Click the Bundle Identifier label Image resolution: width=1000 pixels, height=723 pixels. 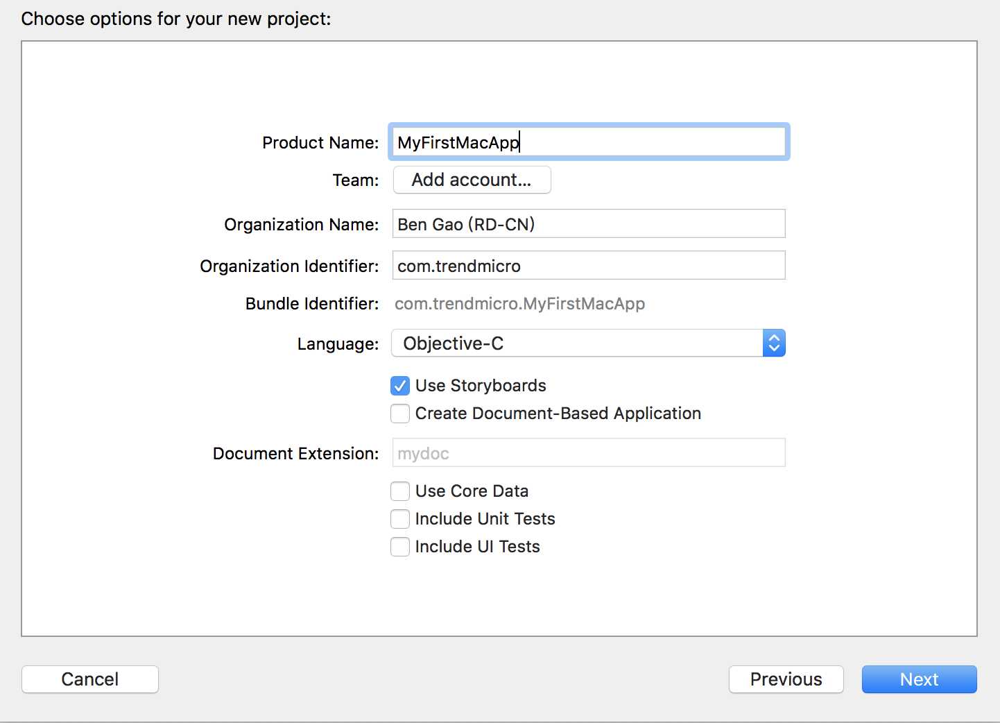tap(312, 304)
